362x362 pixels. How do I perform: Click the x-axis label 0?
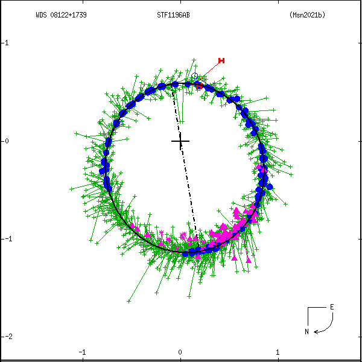point(180,352)
